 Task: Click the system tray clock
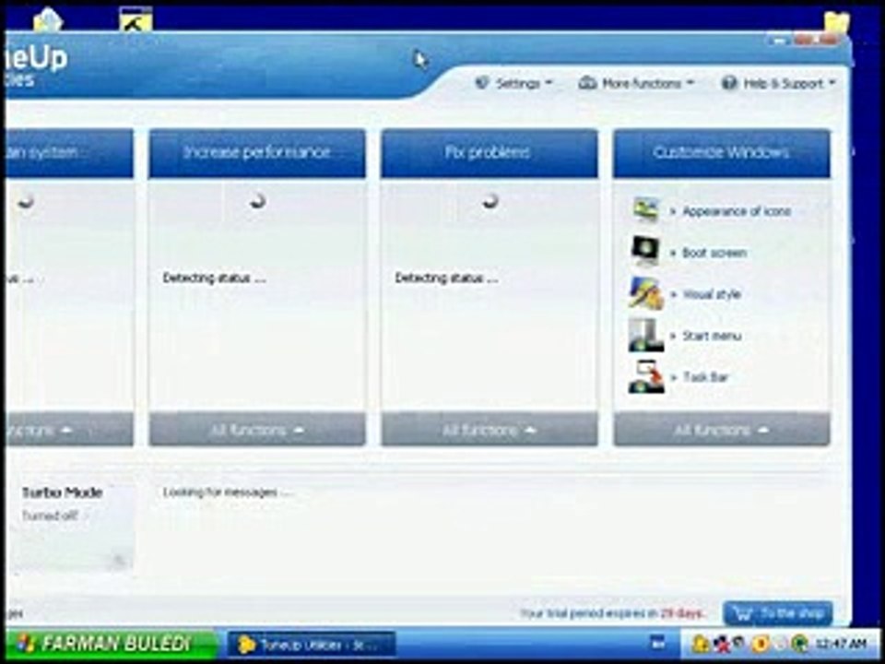point(841,643)
